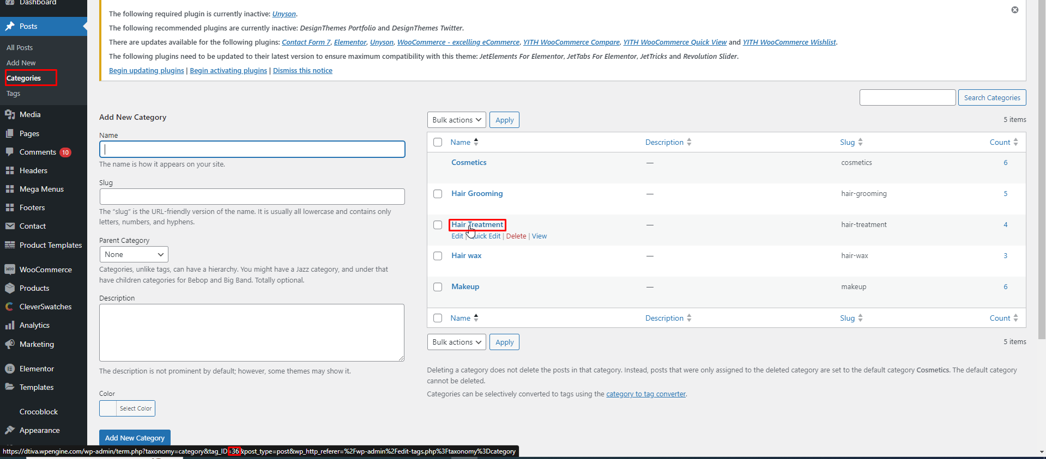The height and width of the screenshot is (459, 1046).
Task: Click the Posts pin icon in sidebar
Action: tap(10, 26)
